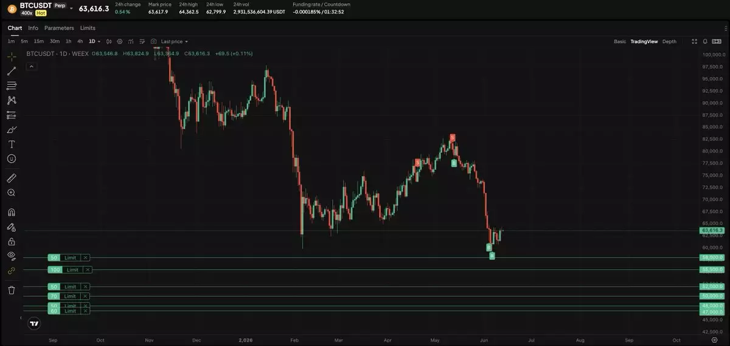Open the Parameters tab

[x=59, y=28]
